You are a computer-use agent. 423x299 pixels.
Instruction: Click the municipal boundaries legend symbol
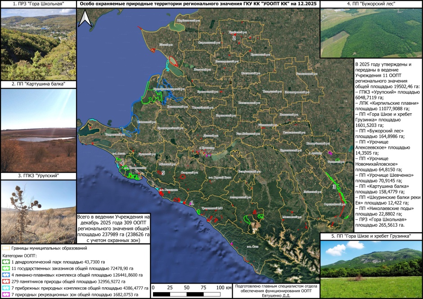pos(6,248)
